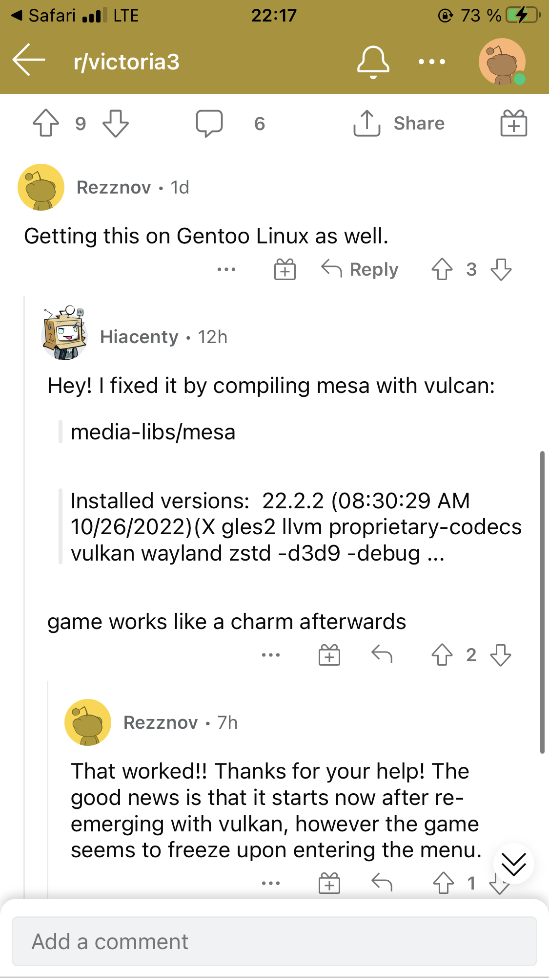Focus the Add a comment field
The image size is (549, 978).
click(x=274, y=941)
